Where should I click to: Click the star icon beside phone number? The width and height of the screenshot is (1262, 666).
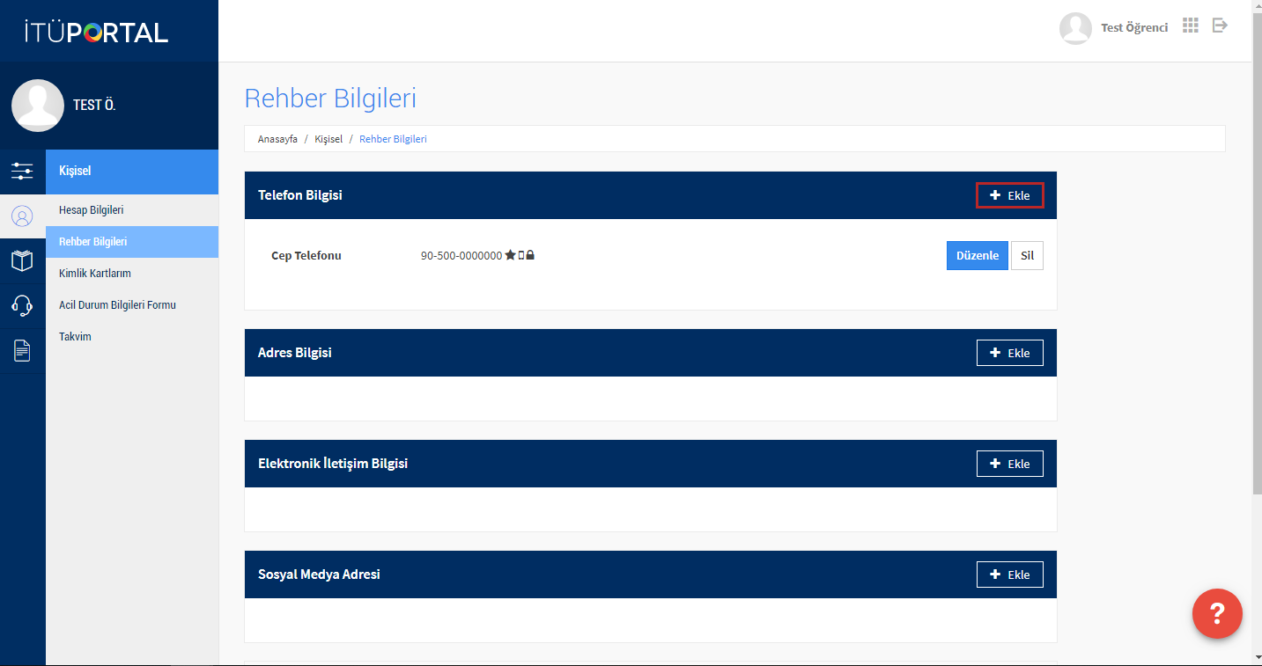tap(510, 255)
